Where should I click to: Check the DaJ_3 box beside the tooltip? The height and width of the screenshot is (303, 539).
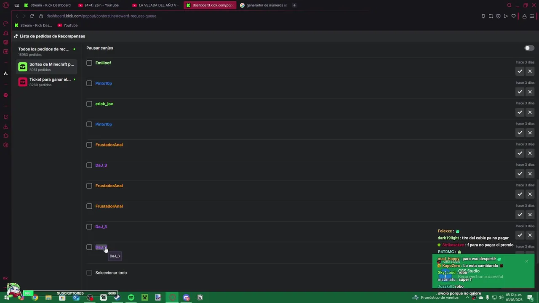(x=89, y=247)
